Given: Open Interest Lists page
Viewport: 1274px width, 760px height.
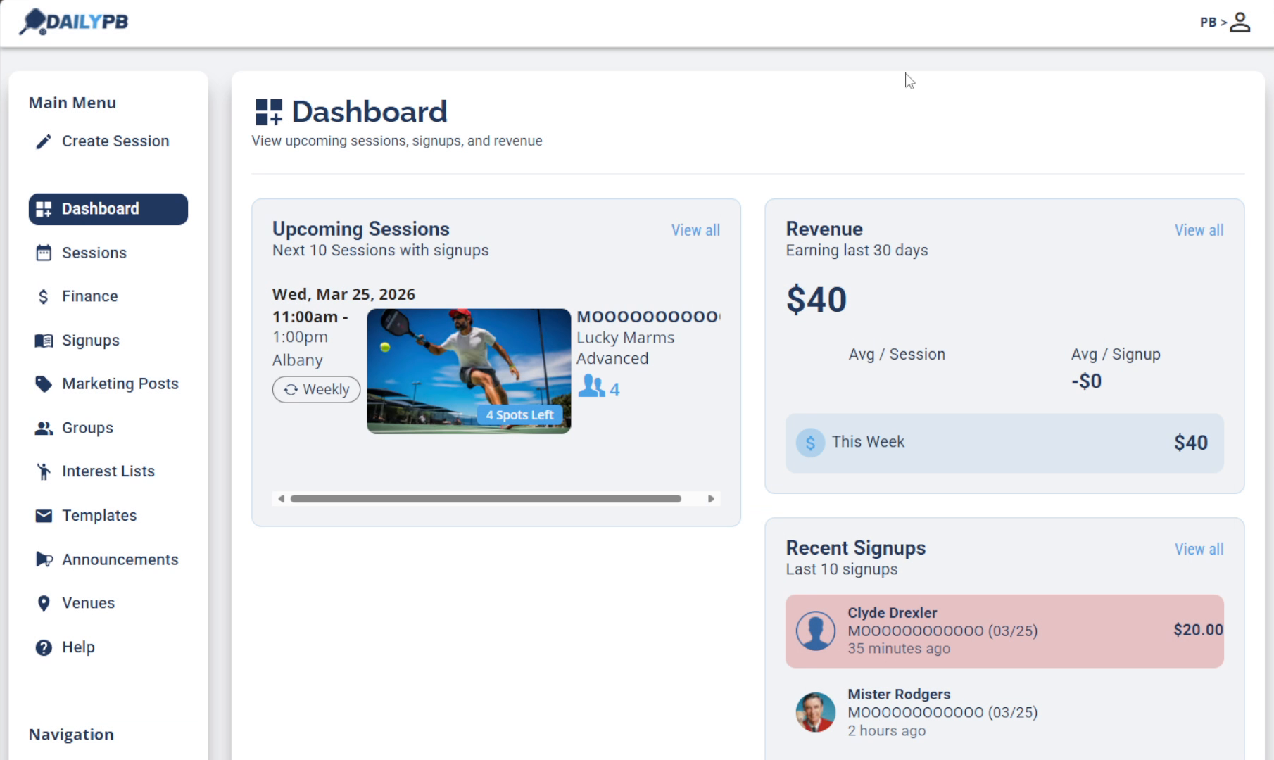Looking at the screenshot, I should [x=108, y=471].
